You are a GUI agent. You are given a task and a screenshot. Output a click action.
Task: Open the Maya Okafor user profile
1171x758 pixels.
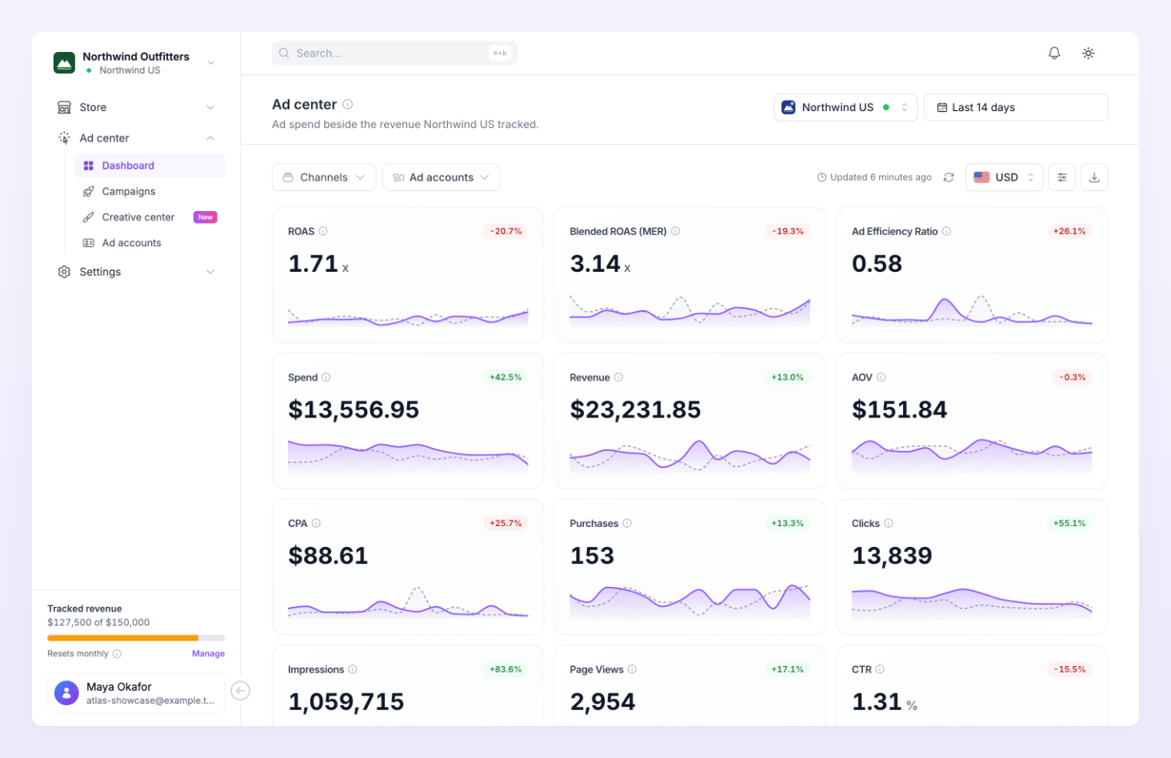(136, 692)
